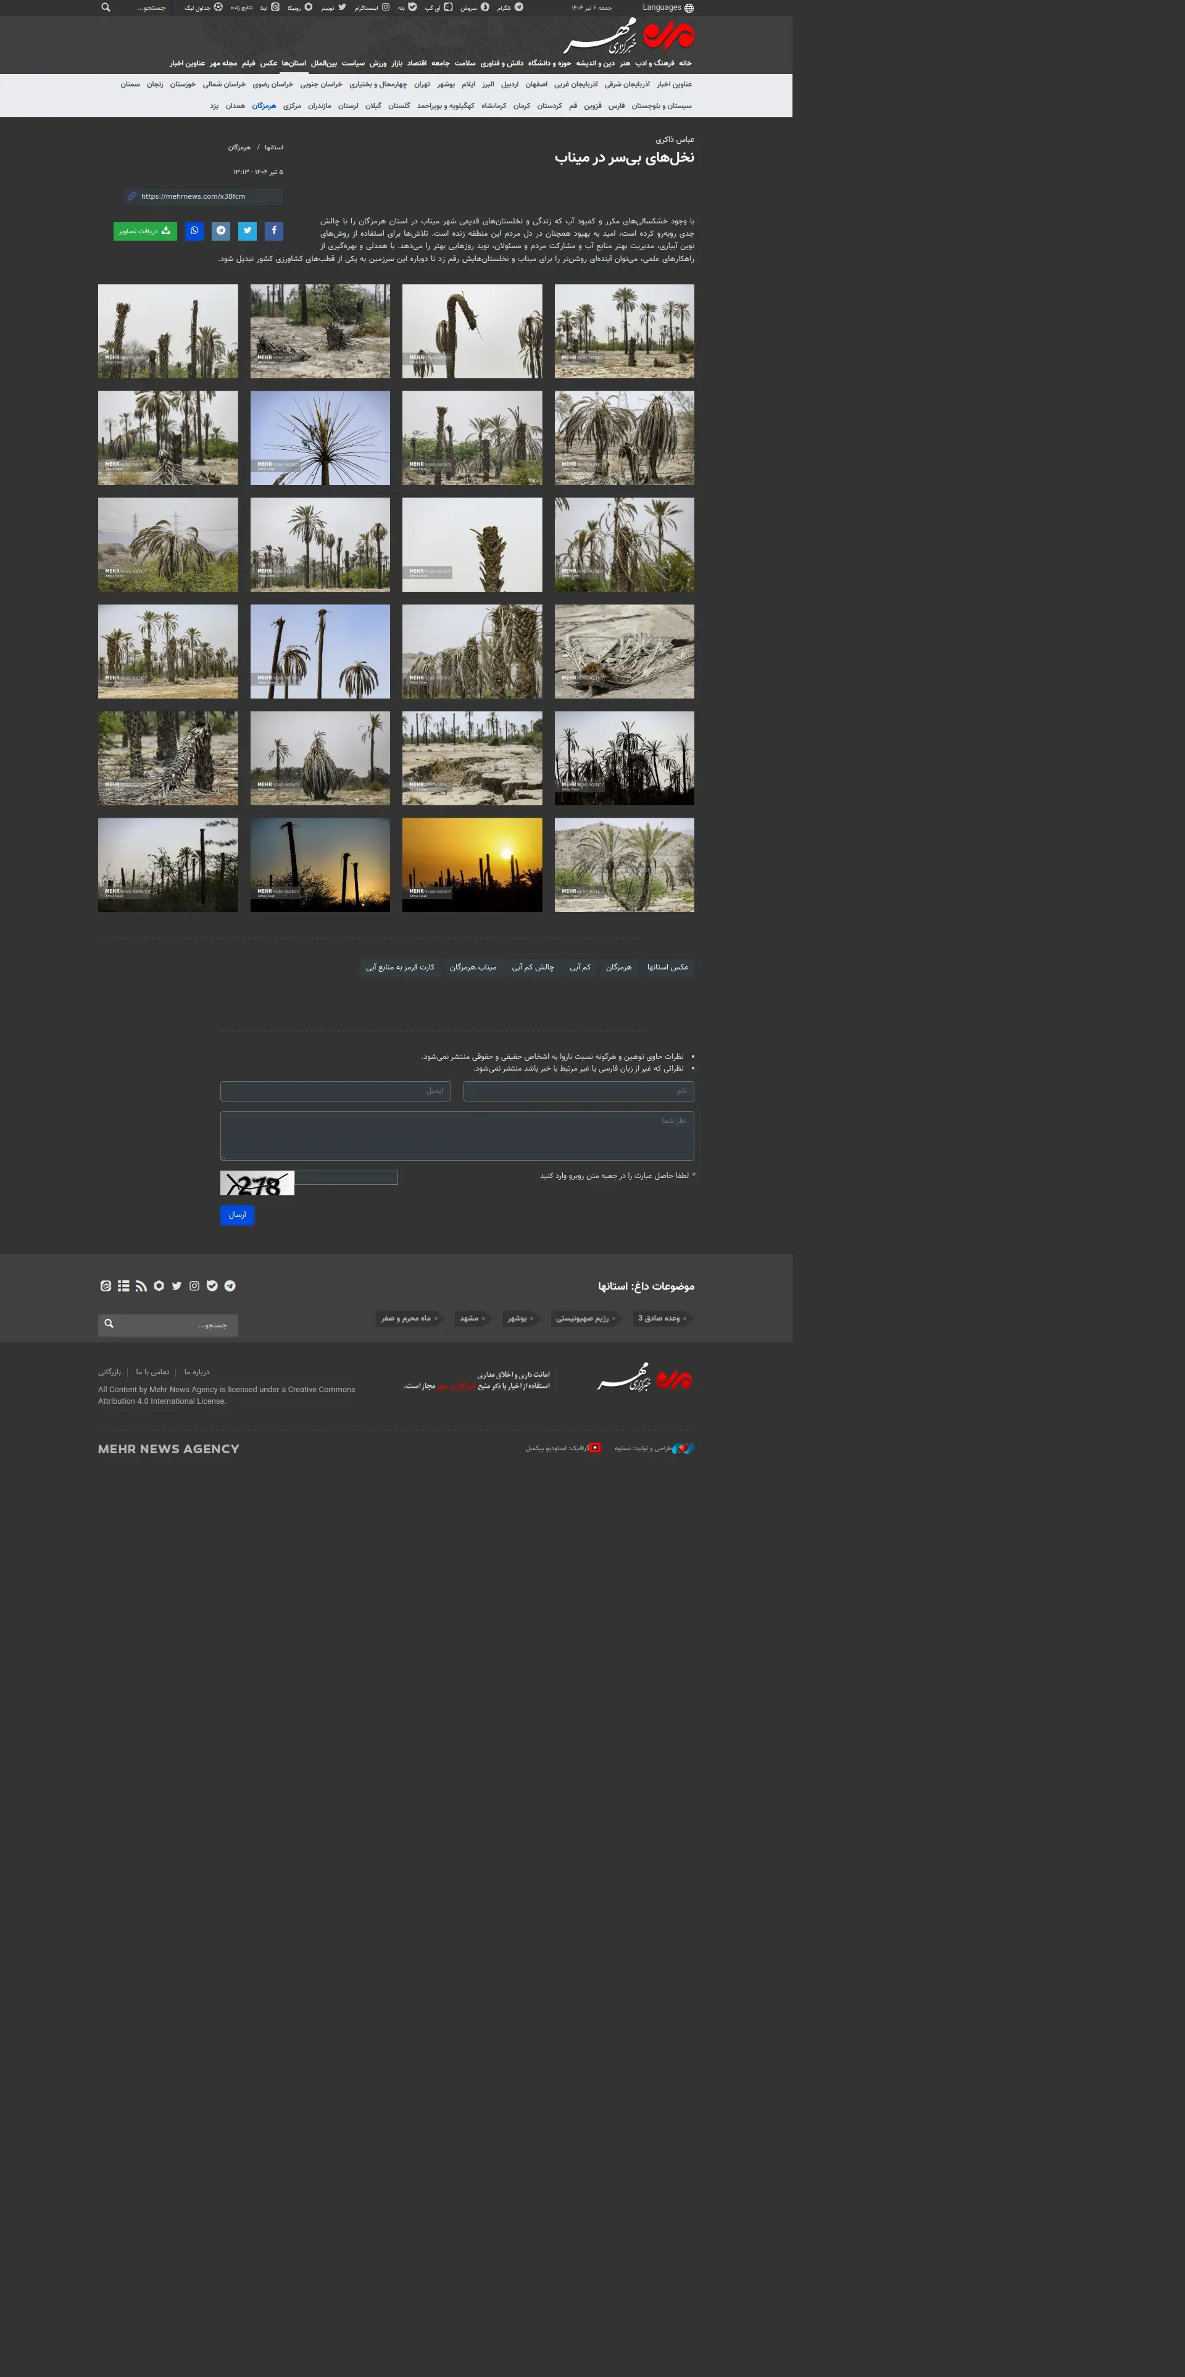Select the هرمزگان province tab
Image resolution: width=1185 pixels, height=2377 pixels.
[264, 106]
